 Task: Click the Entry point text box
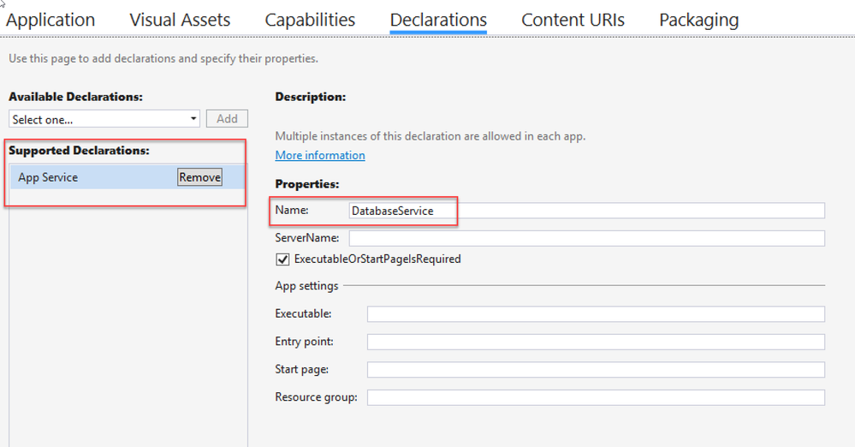[596, 342]
